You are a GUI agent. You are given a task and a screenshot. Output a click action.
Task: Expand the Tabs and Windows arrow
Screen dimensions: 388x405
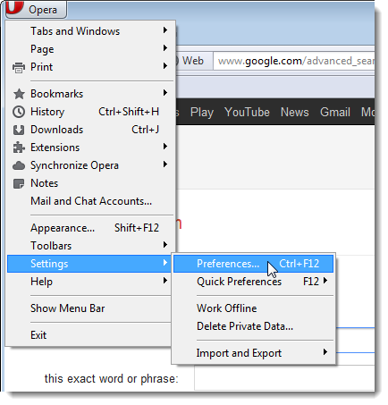click(x=165, y=30)
